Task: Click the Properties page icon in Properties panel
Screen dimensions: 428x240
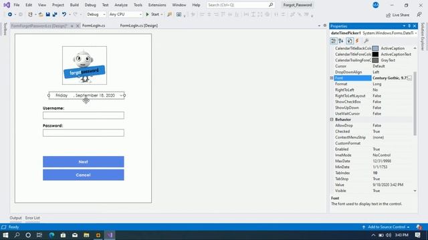Action: (x=350, y=41)
